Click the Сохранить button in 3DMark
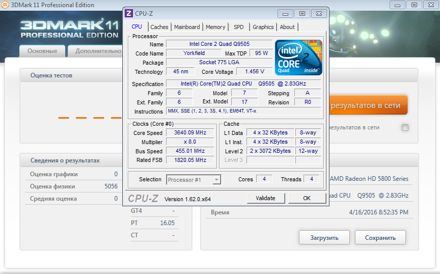 [380, 238]
